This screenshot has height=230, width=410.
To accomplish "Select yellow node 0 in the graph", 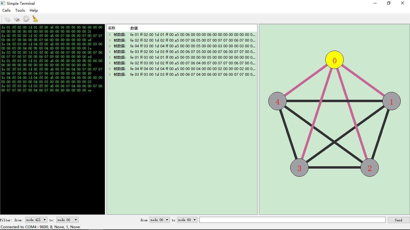I will (334, 60).
